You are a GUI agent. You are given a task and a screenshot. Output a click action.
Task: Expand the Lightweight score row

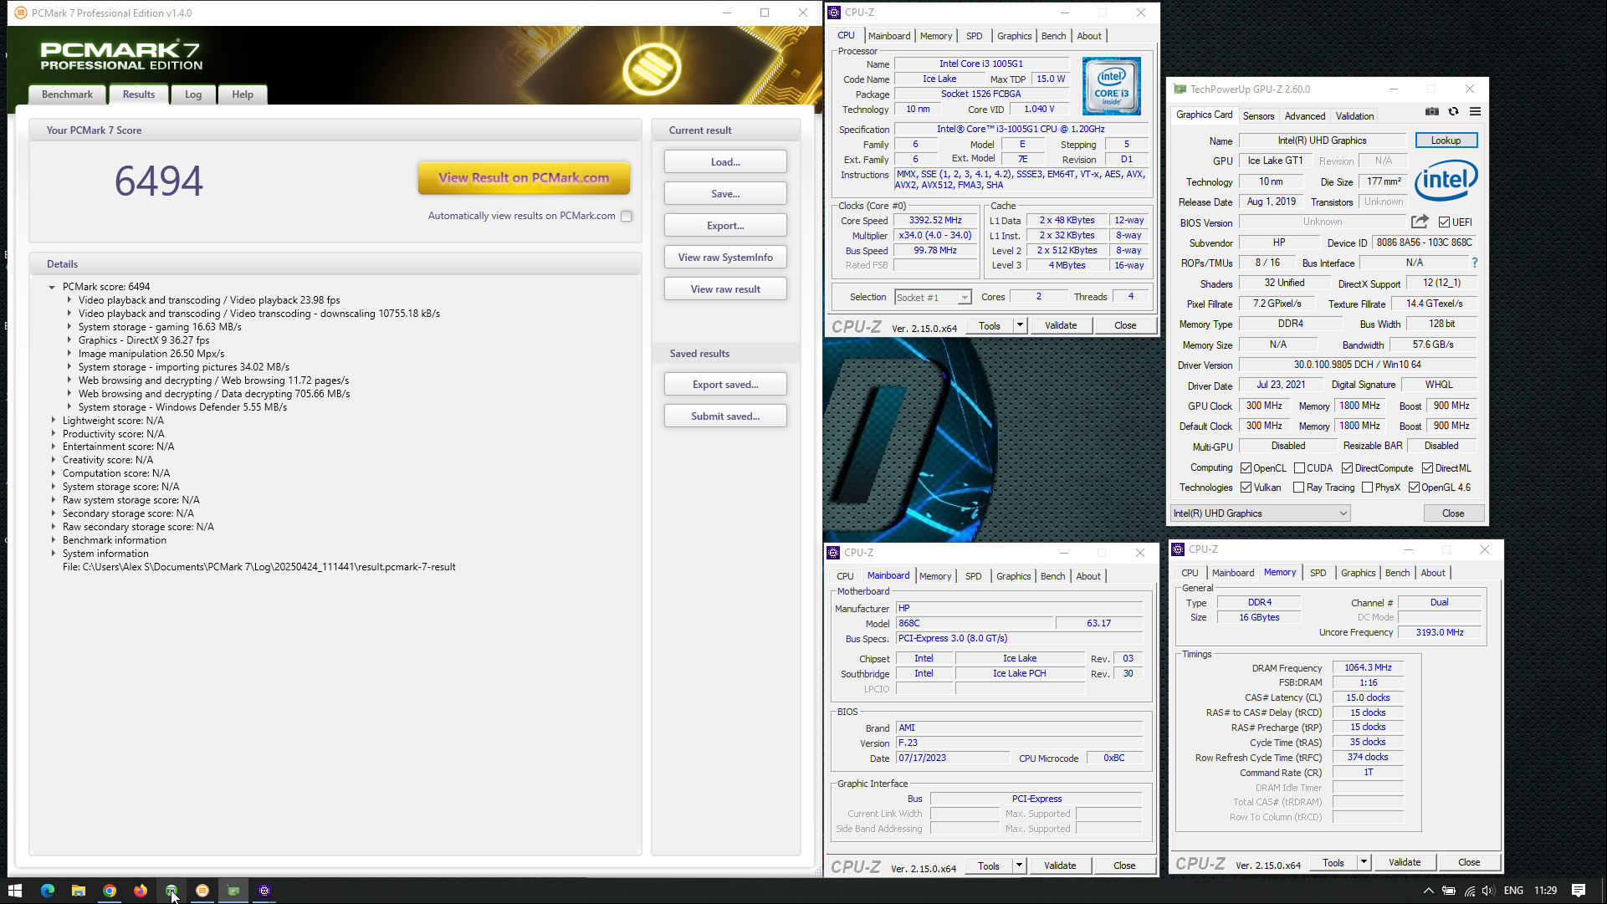click(x=54, y=421)
